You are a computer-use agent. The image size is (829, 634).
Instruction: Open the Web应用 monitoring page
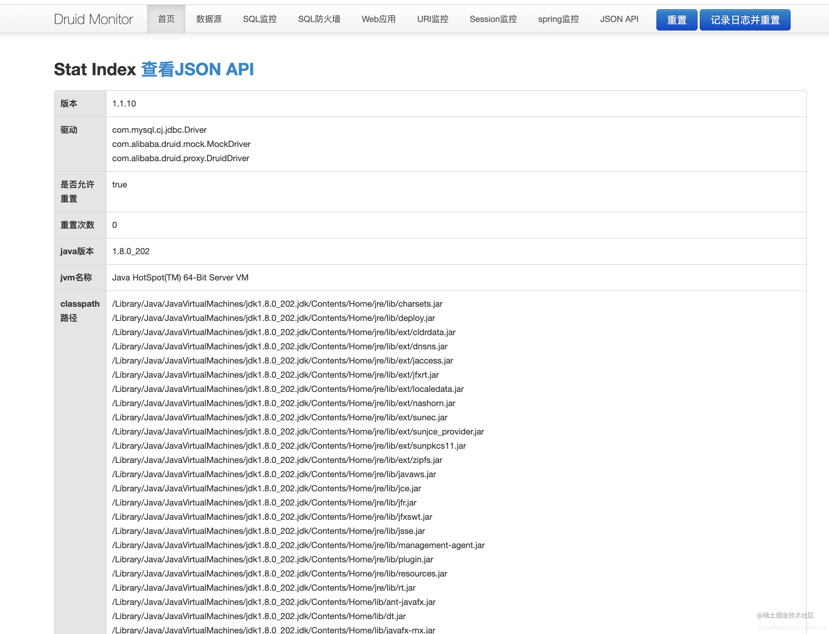click(378, 19)
